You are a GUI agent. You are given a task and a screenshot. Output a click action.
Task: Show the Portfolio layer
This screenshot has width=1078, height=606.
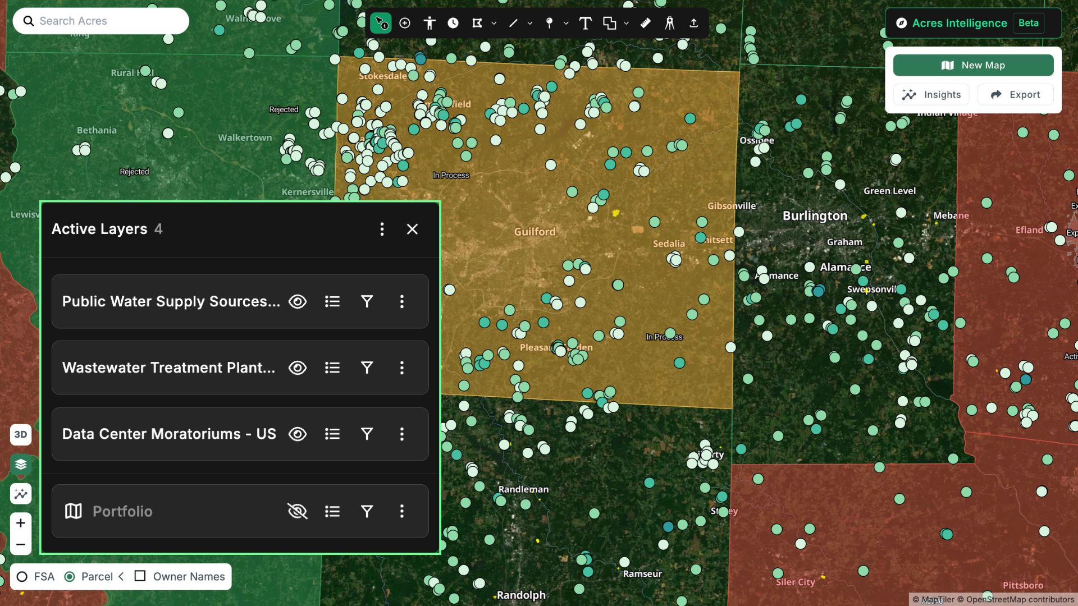pyautogui.click(x=298, y=512)
